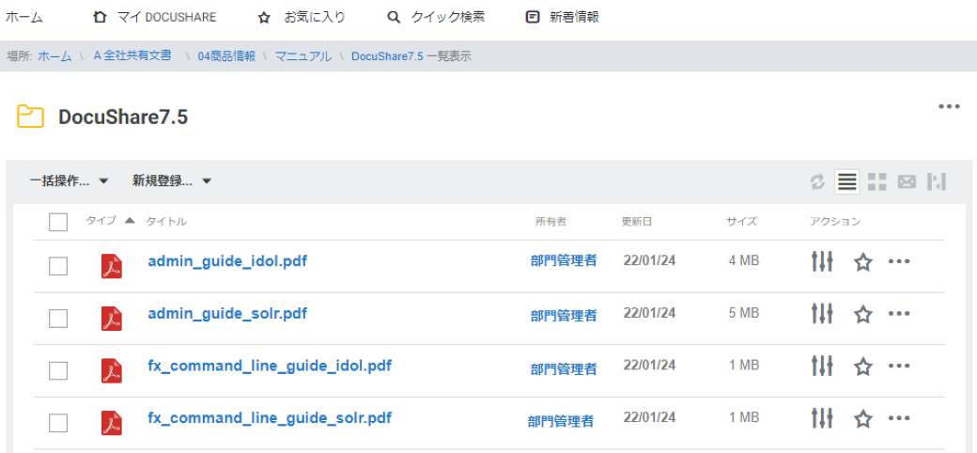Open owner 部門管理者 for admin_guide_solr.pdf

click(564, 316)
